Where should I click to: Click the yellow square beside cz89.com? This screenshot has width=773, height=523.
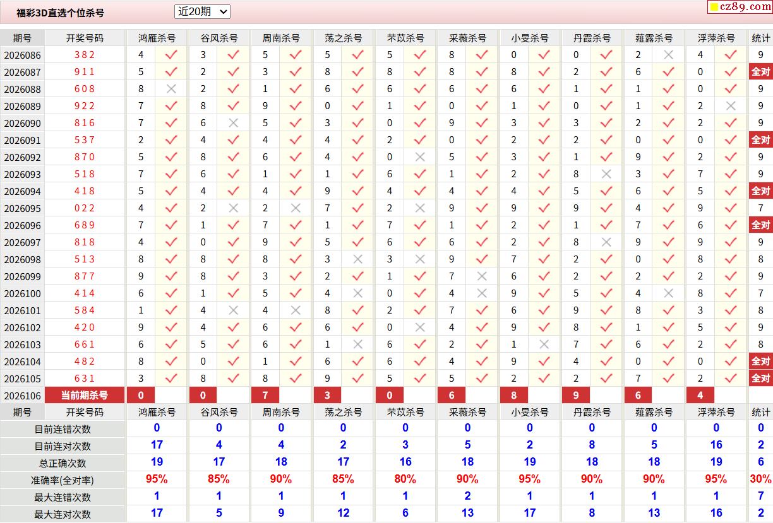click(714, 7)
